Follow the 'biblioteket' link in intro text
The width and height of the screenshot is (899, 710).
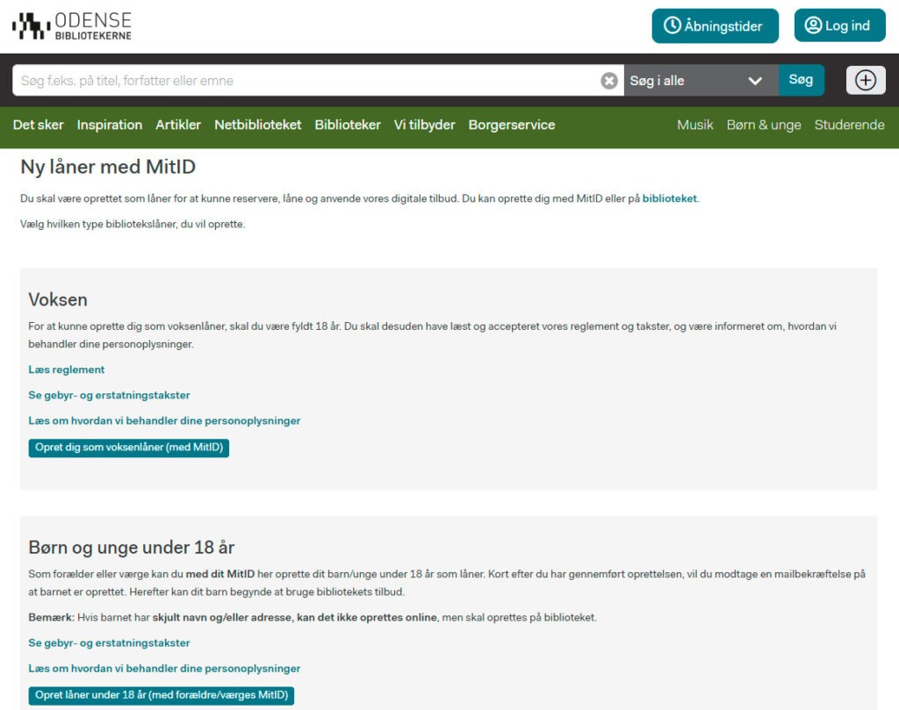click(669, 198)
